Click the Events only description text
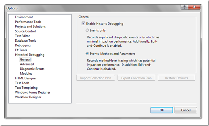209x126 pixels. click(x=123, y=41)
